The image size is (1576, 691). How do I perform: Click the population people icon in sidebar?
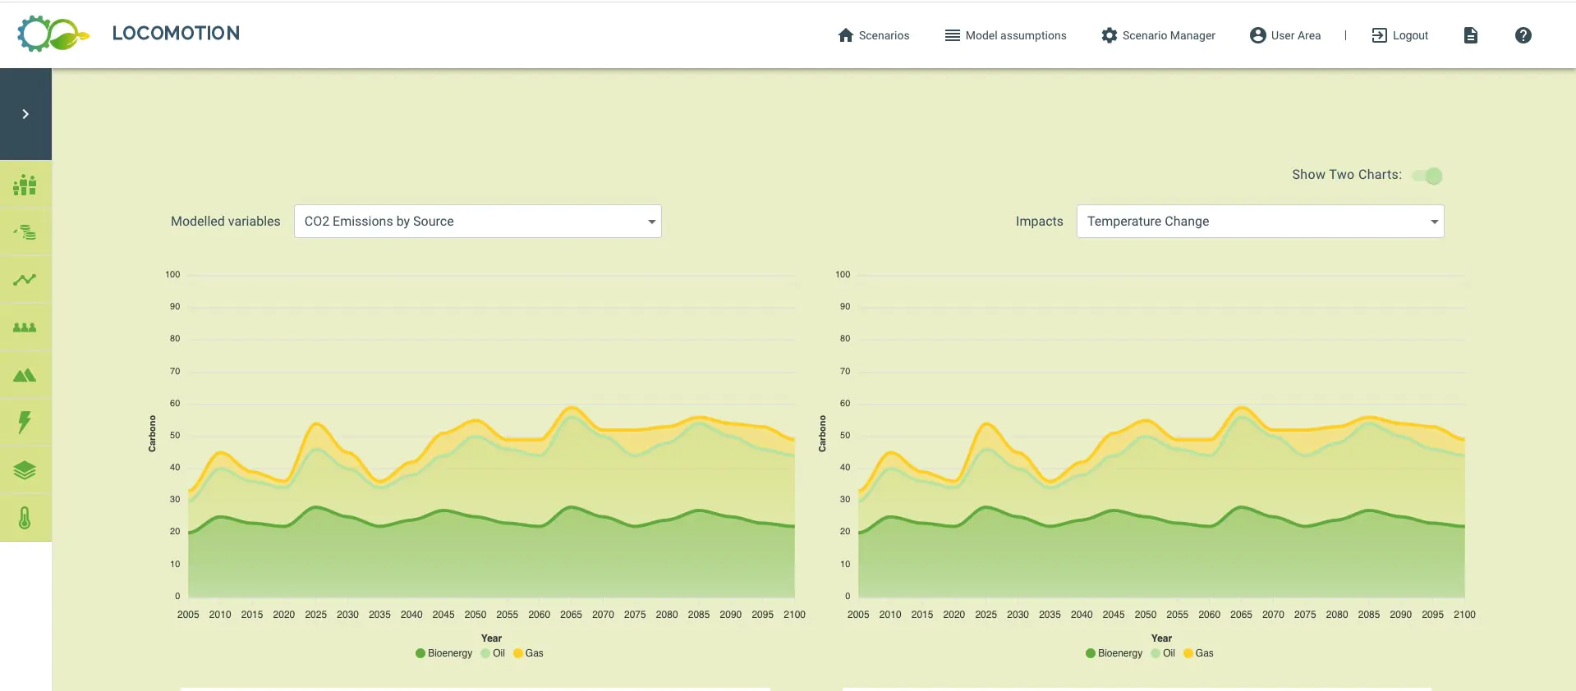tap(25, 185)
